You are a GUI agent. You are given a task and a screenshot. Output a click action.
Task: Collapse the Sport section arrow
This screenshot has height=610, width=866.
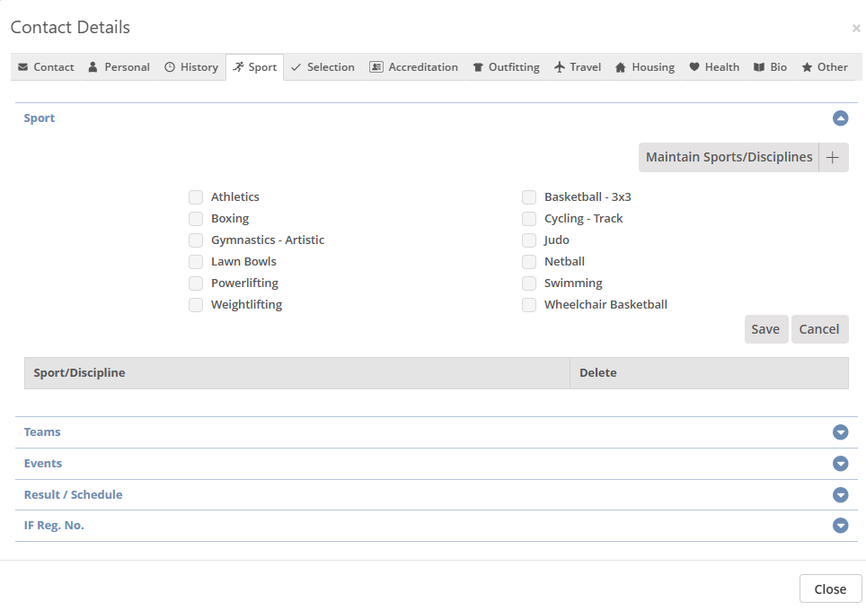(840, 118)
